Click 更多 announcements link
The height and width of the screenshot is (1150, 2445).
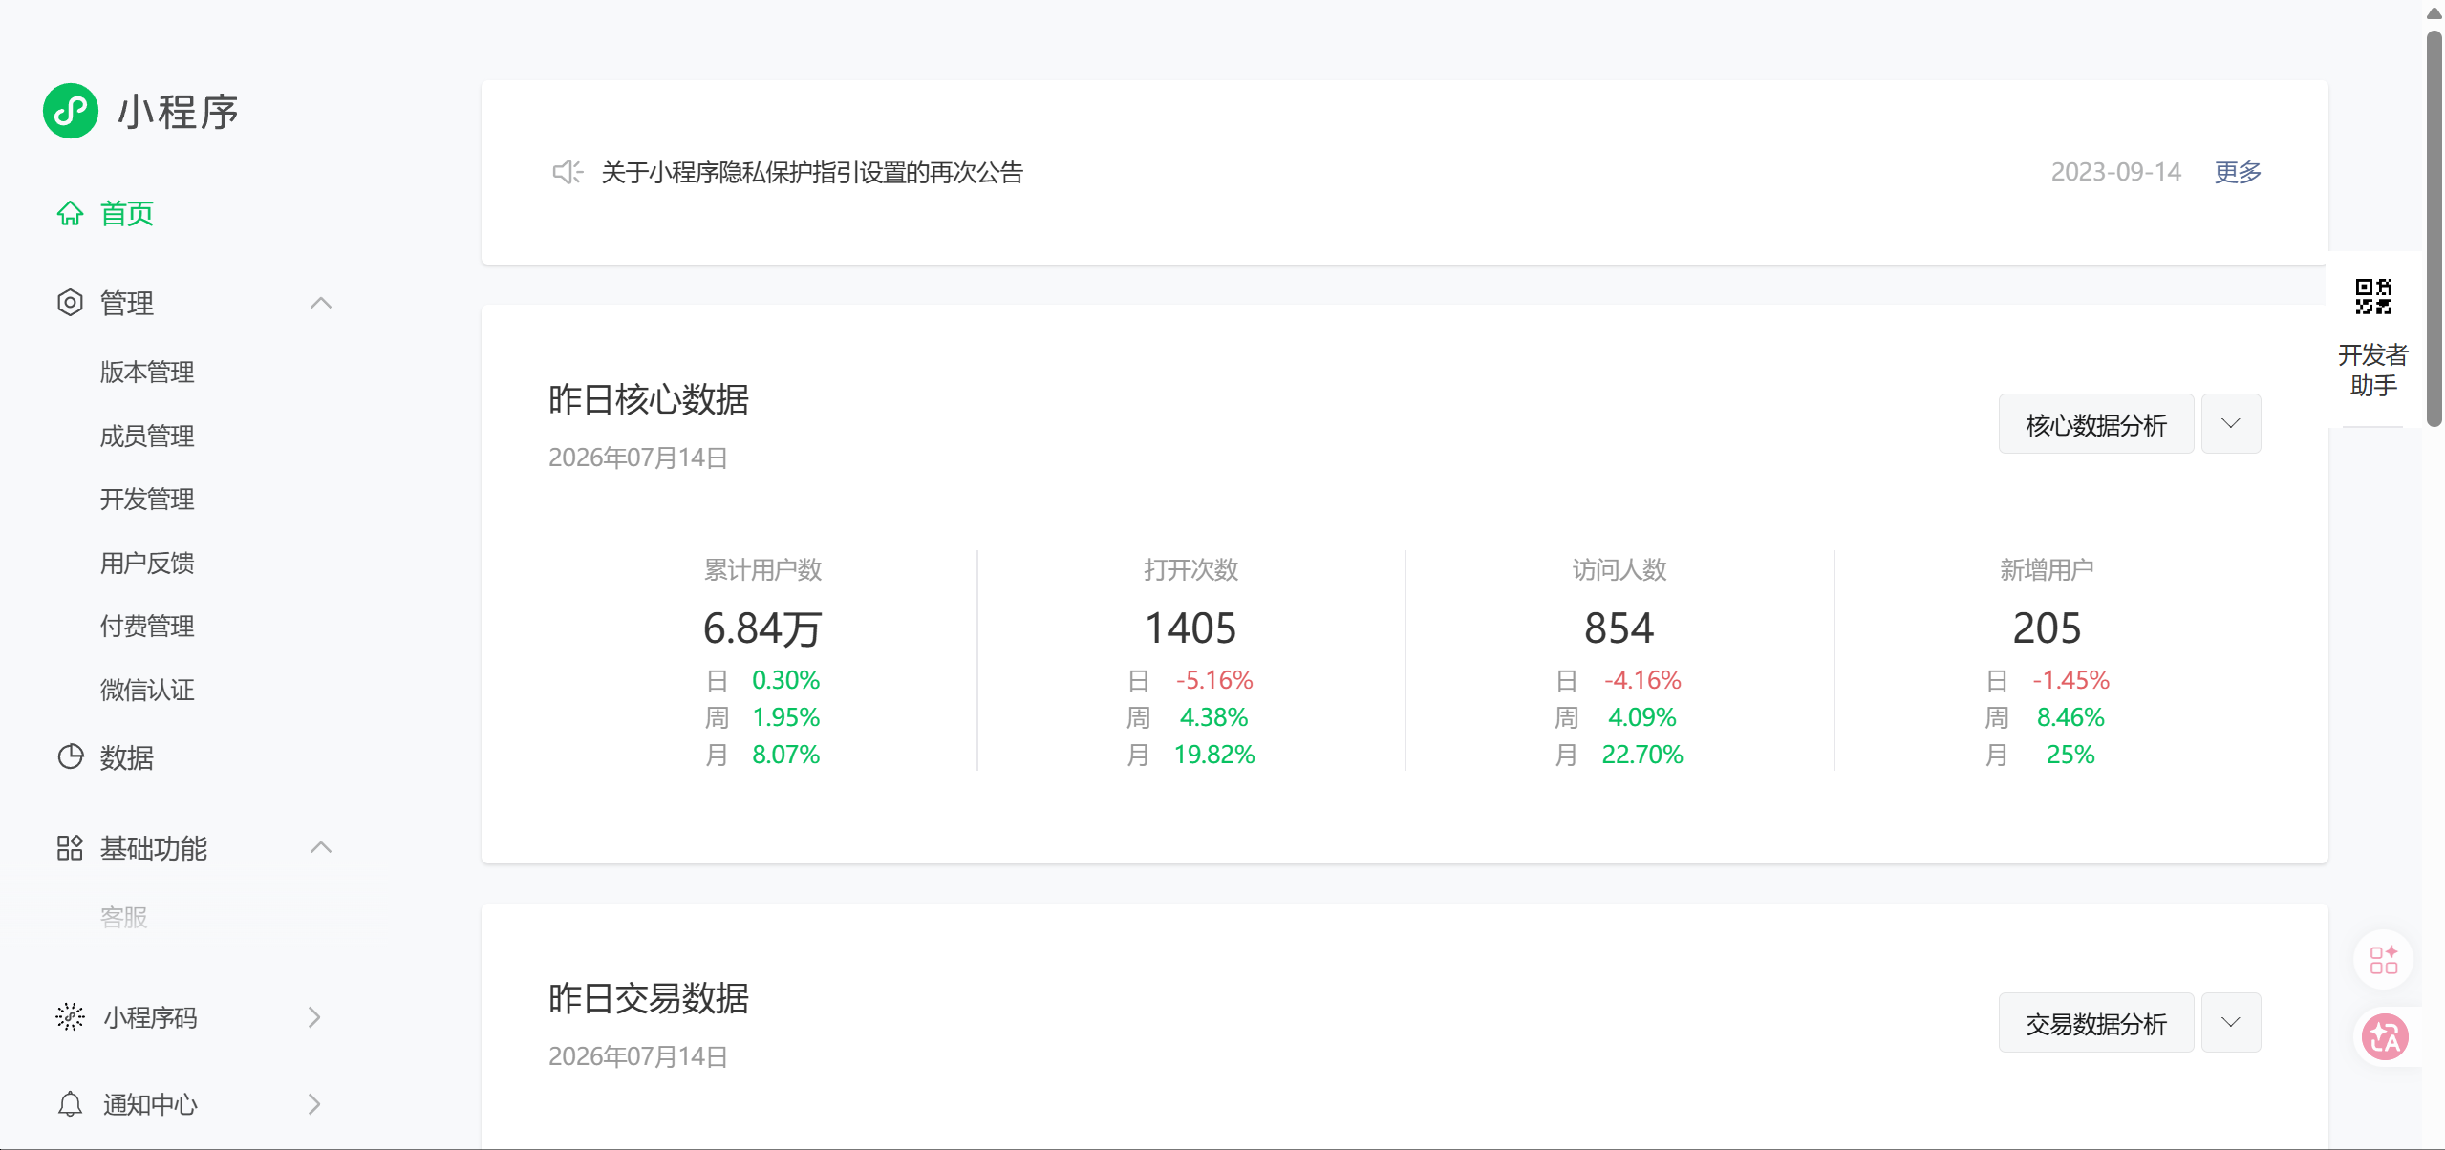(2239, 172)
